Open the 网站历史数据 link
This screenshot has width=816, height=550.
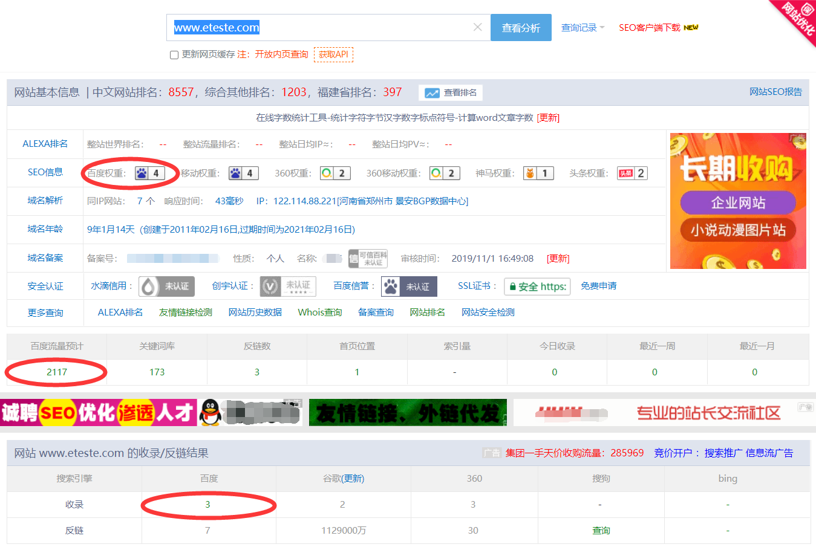pos(255,312)
